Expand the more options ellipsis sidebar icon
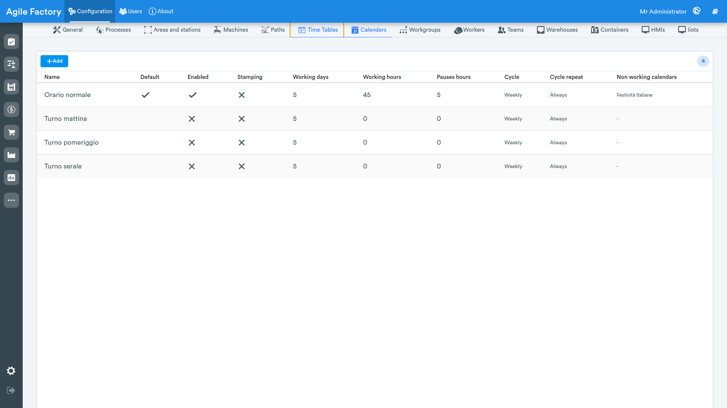Viewport: 727px width, 408px height. click(x=11, y=200)
